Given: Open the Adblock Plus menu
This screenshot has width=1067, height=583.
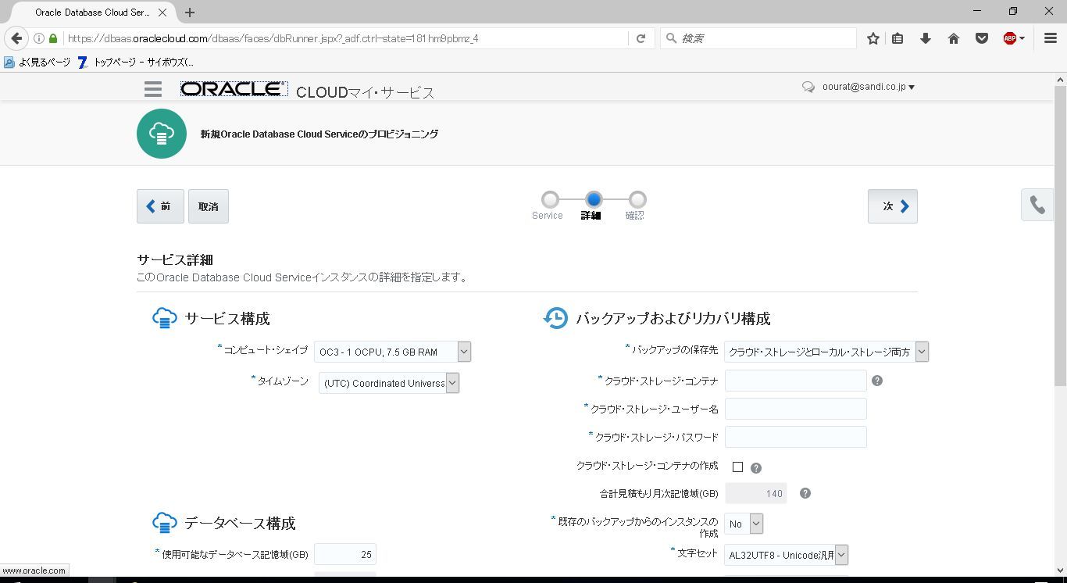Looking at the screenshot, I should tap(1014, 38).
